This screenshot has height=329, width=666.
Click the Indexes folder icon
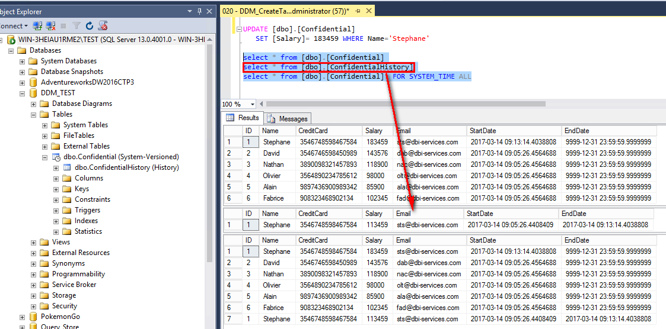click(x=66, y=221)
